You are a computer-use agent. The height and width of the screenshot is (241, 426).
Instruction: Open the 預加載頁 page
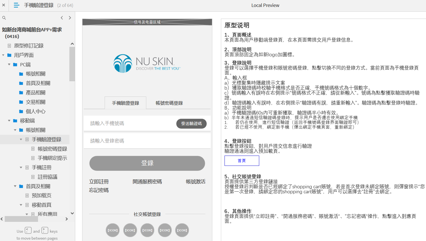click(x=42, y=196)
